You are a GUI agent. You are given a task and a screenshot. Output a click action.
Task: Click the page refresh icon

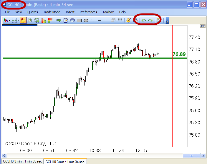point(30,20)
